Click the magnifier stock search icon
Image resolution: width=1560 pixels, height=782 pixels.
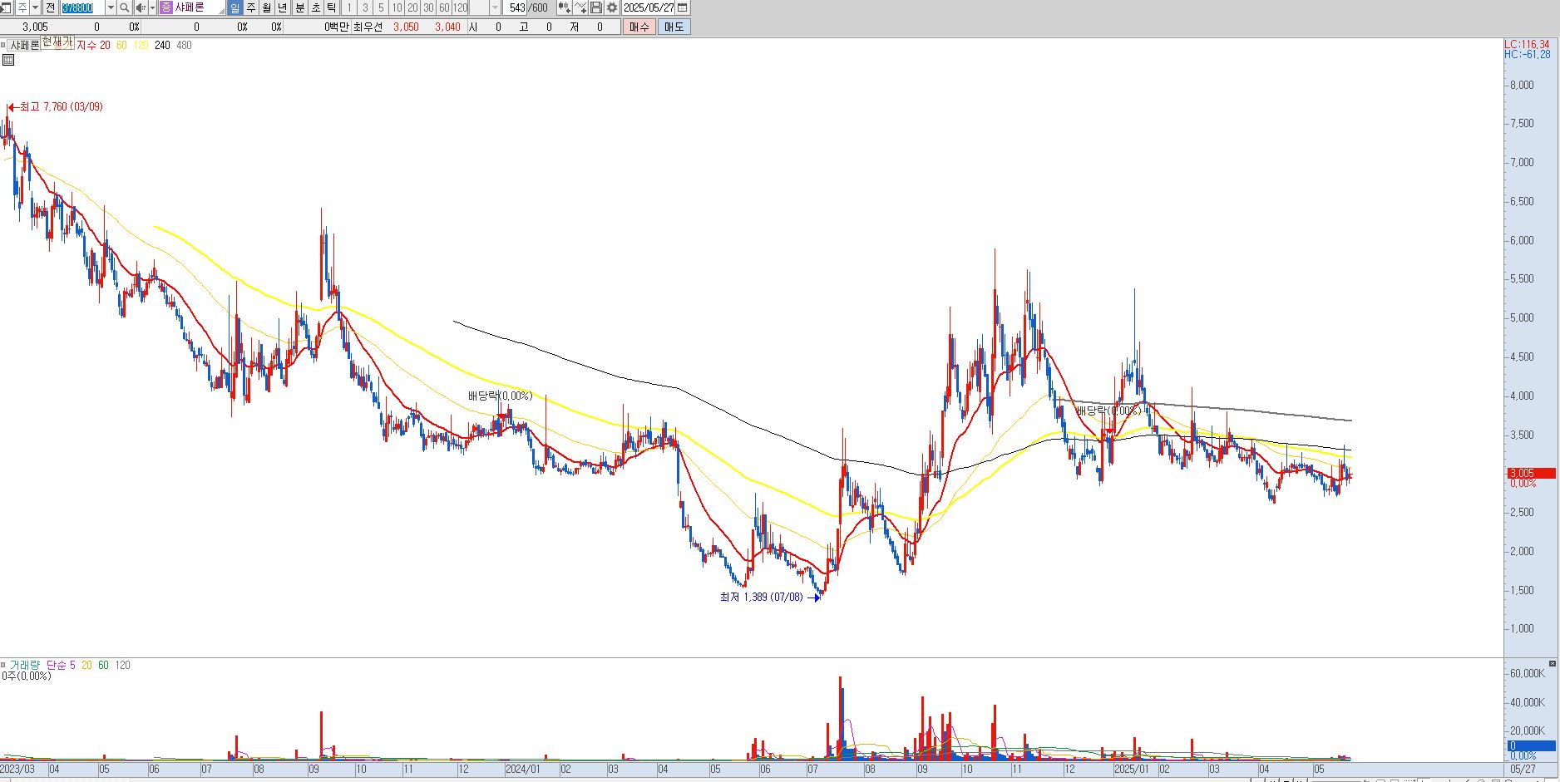(125, 7)
